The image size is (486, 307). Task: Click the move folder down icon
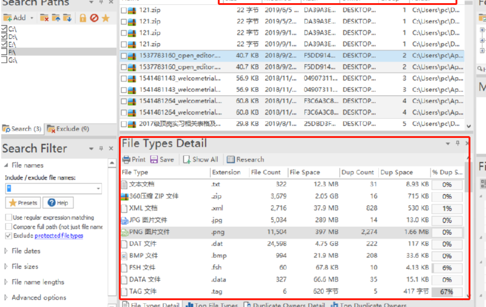pyautogui.click(x=67, y=18)
